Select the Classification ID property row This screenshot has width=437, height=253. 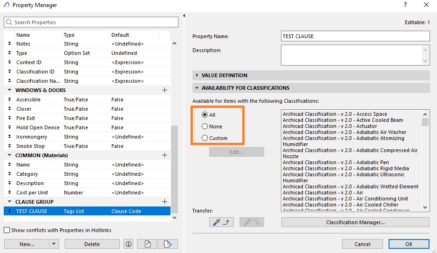87,72
